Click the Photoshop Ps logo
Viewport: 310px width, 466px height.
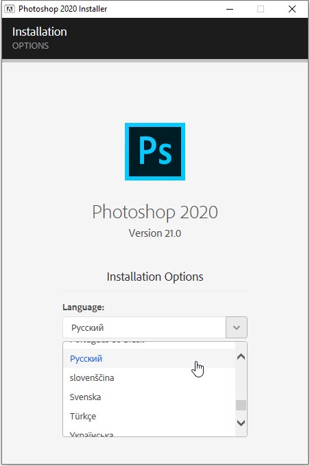click(x=155, y=152)
